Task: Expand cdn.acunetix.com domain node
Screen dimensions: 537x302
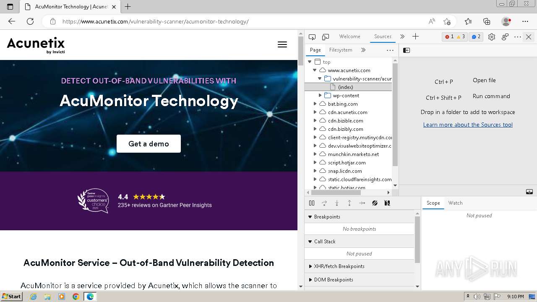Action: (x=315, y=112)
